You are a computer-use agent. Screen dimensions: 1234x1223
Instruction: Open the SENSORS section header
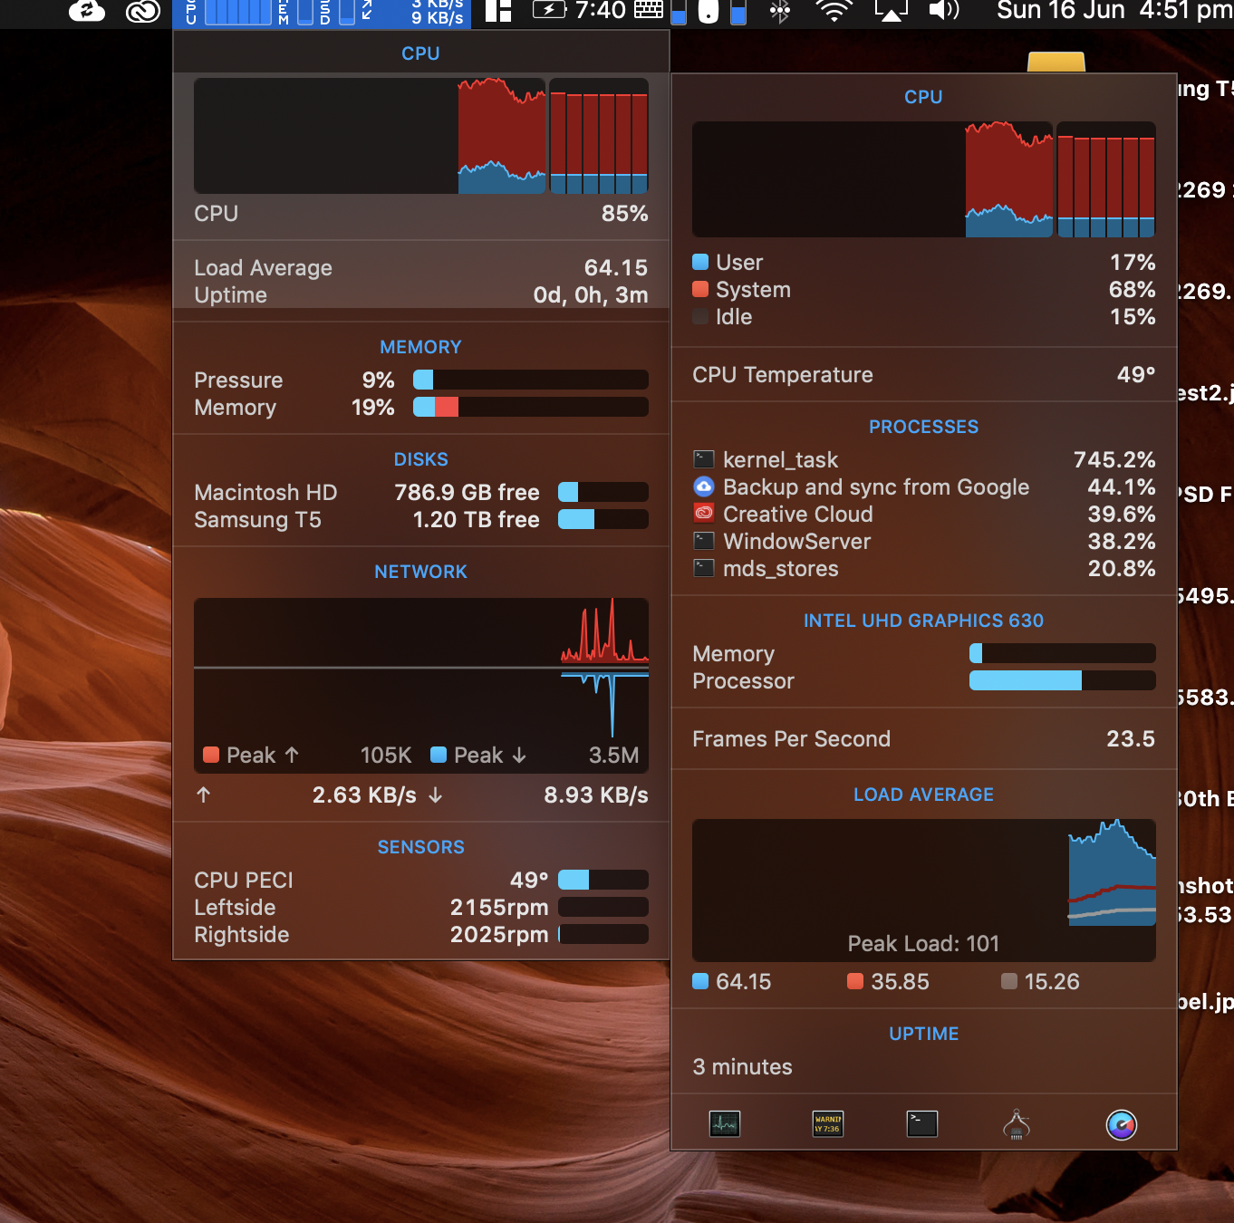[x=421, y=847]
